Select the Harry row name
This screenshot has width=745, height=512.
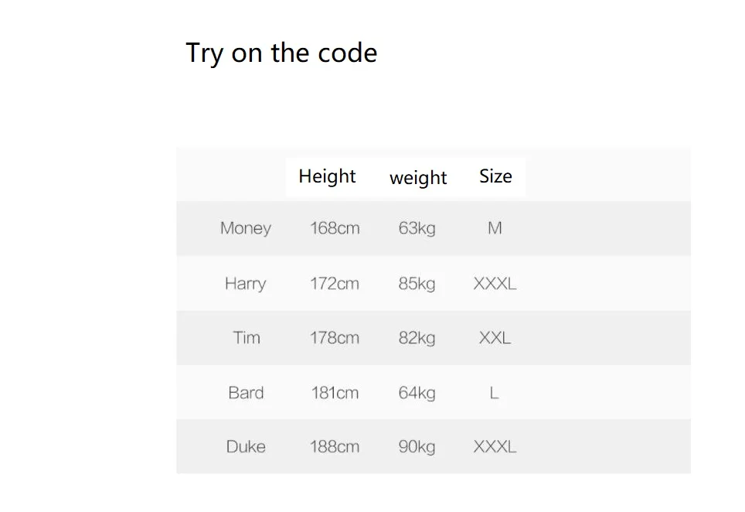coord(246,285)
